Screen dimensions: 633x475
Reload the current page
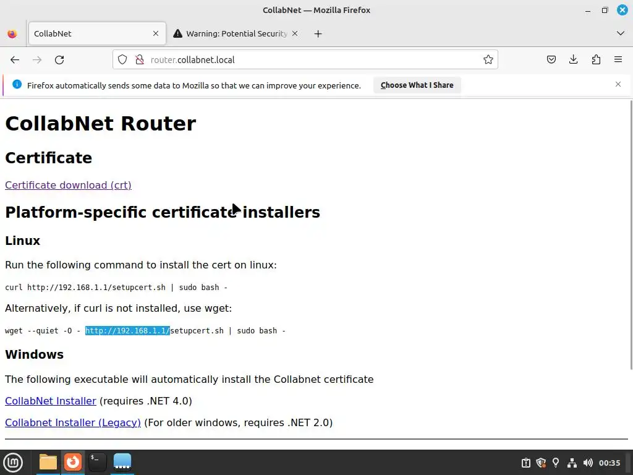point(59,60)
